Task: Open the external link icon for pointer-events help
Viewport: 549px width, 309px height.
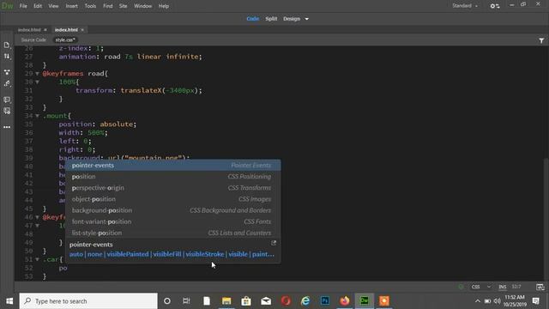Action: 274,243
